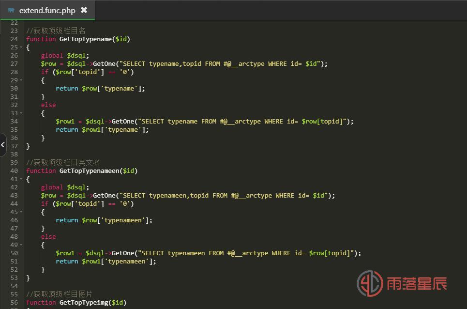Image resolution: width=467 pixels, height=309 pixels.
Task: Click "return $row1['typename'];" on line 35
Action: [x=102, y=130]
